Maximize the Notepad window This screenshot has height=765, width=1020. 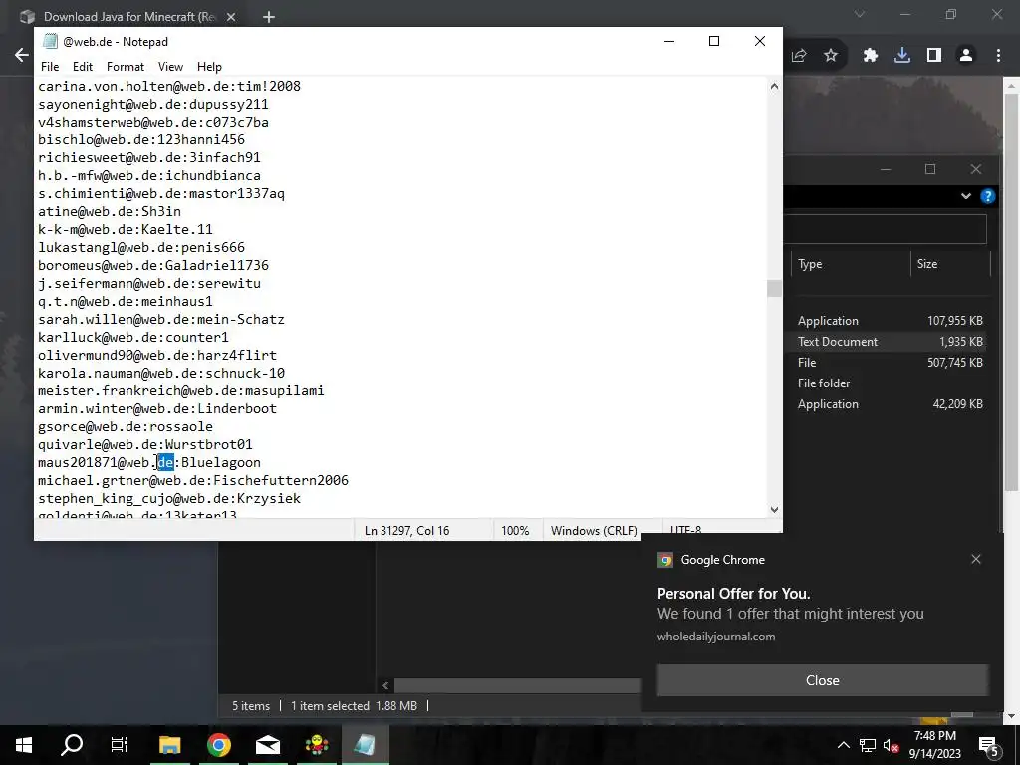click(713, 41)
